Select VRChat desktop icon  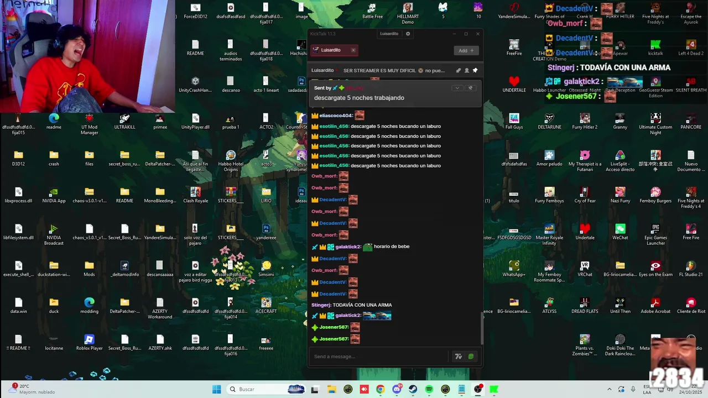pos(585,269)
